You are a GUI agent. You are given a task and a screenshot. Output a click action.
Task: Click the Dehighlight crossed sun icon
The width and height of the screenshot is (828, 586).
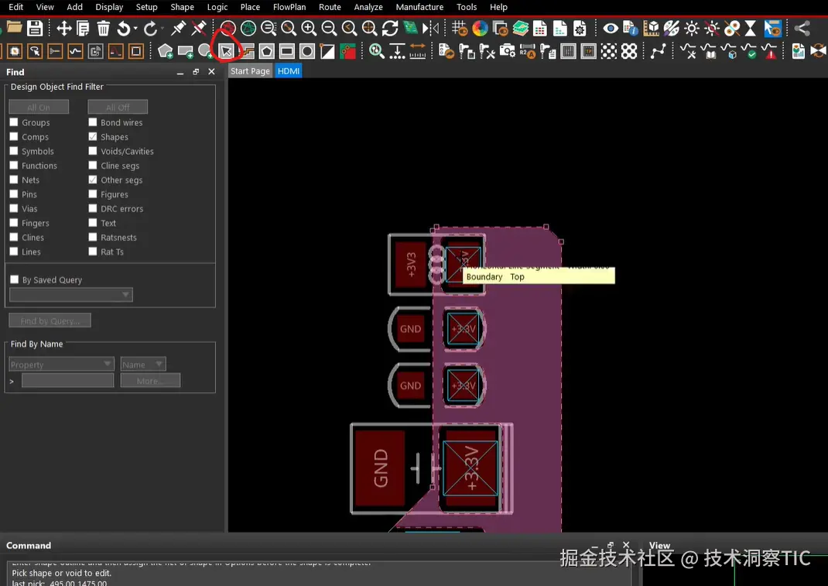tap(712, 28)
